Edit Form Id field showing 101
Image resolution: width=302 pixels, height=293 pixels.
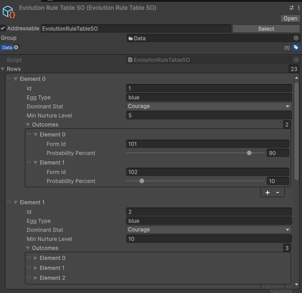tap(208, 144)
